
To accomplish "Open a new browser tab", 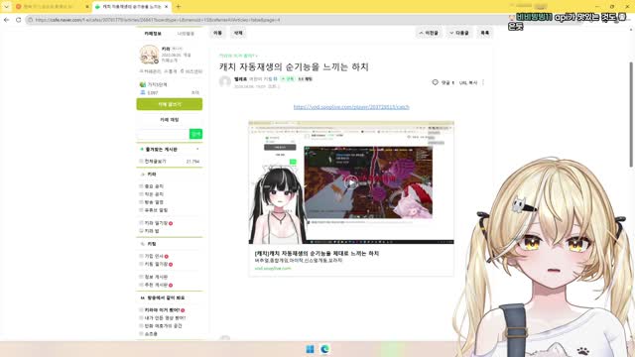I will click(x=179, y=7).
